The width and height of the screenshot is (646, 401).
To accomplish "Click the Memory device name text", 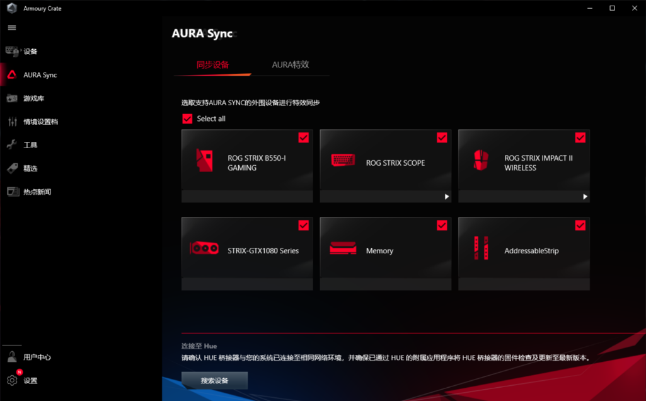I will (x=380, y=250).
